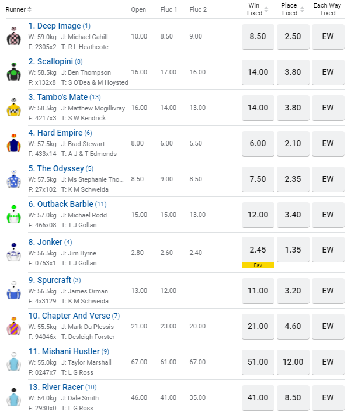This screenshot has height=415, width=351.
Task: Click The Odyssey's blue starred silks icon
Action: pyautogui.click(x=14, y=179)
